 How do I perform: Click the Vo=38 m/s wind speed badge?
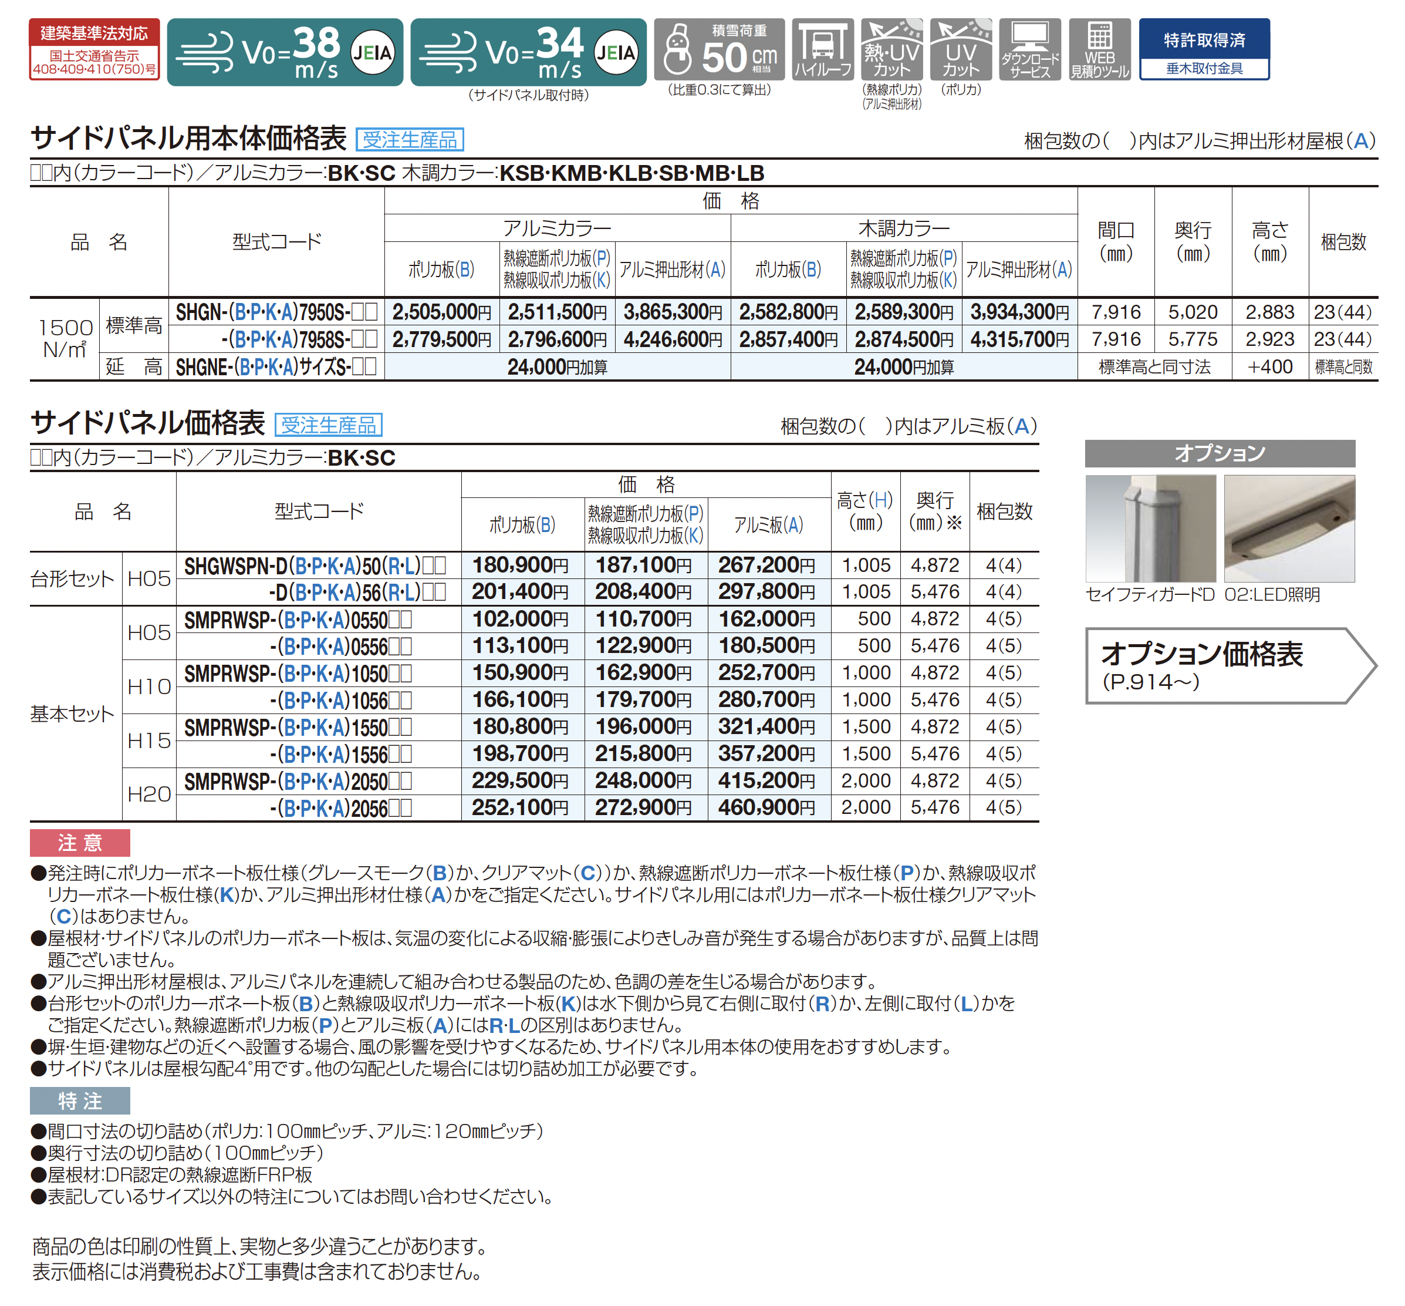coord(285,52)
